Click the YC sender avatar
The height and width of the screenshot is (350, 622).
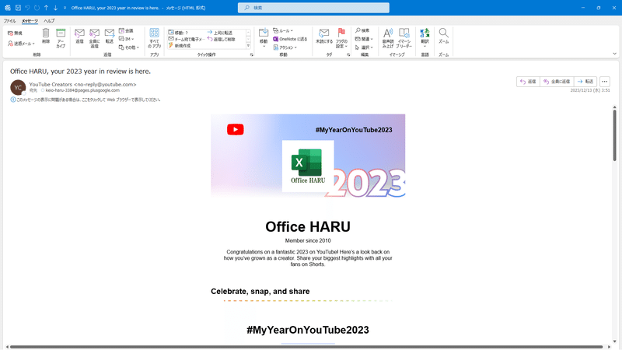pyautogui.click(x=18, y=87)
